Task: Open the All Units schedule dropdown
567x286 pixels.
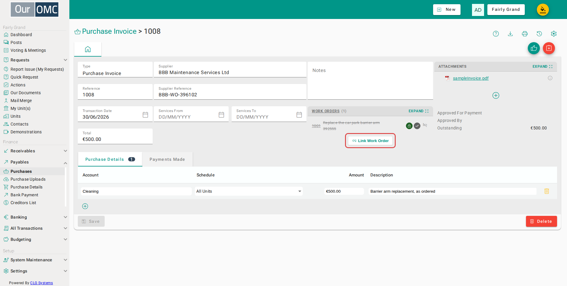Action: click(249, 191)
